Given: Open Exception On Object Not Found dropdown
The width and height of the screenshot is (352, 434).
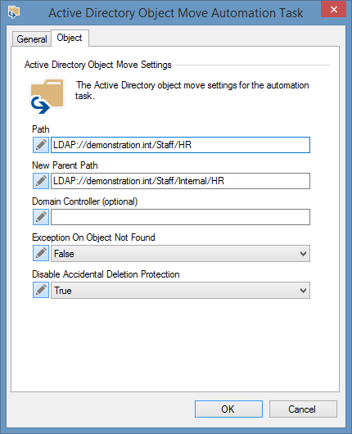Looking at the screenshot, I should (x=180, y=254).
